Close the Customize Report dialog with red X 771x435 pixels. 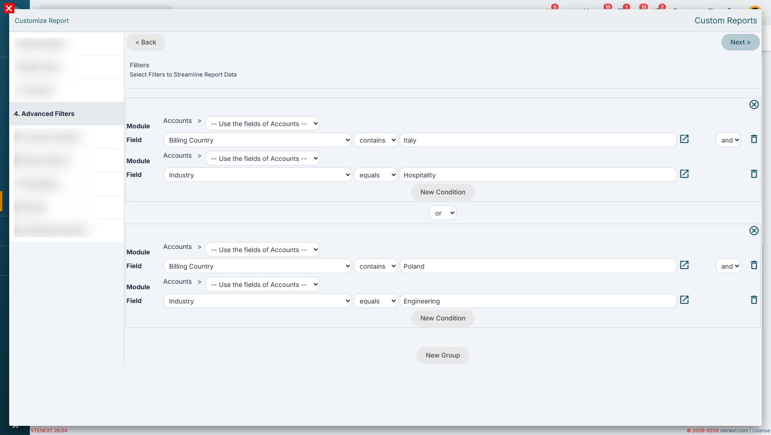tap(9, 8)
